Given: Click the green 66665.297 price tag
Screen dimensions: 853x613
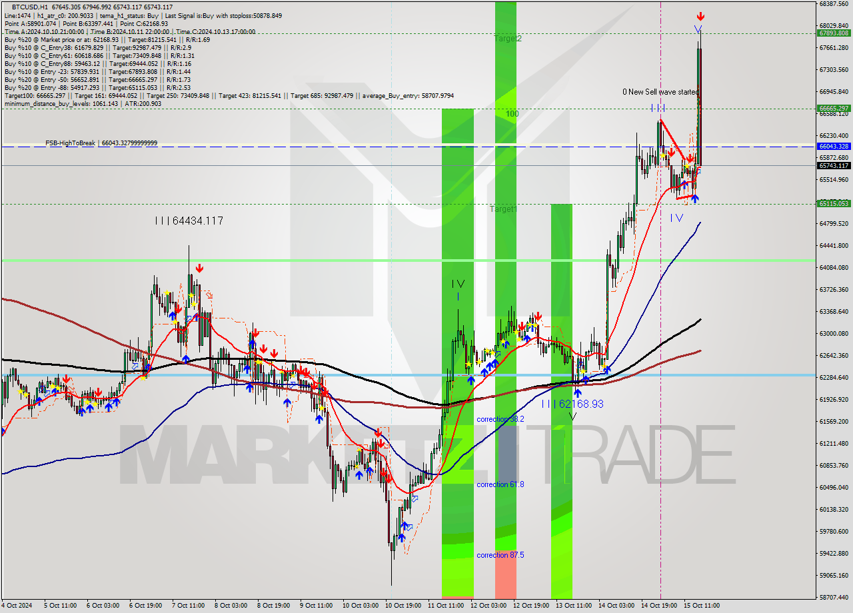Looking at the screenshot, I should coord(833,108).
